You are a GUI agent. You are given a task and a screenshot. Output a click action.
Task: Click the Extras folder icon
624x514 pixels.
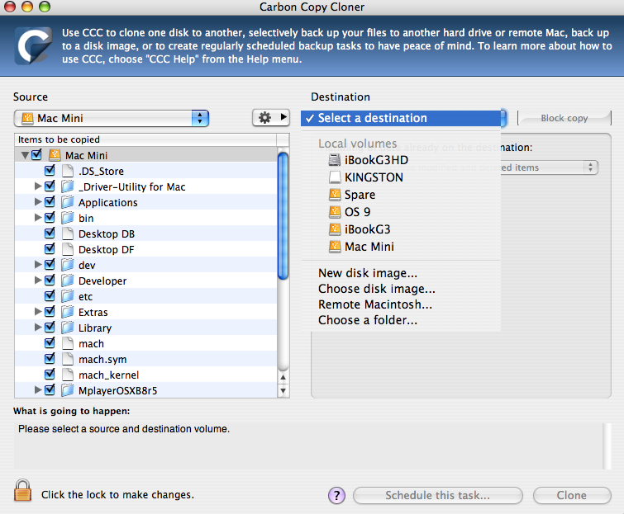(x=68, y=312)
